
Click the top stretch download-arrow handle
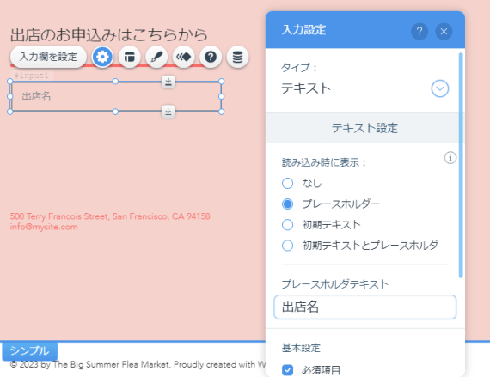[x=168, y=82]
